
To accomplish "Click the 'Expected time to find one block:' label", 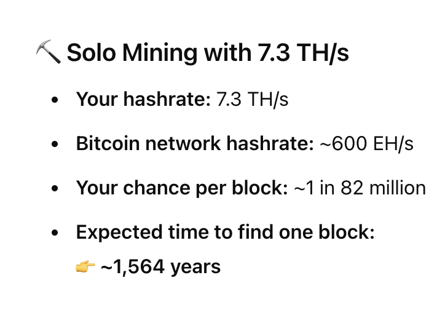I will 226,232.
